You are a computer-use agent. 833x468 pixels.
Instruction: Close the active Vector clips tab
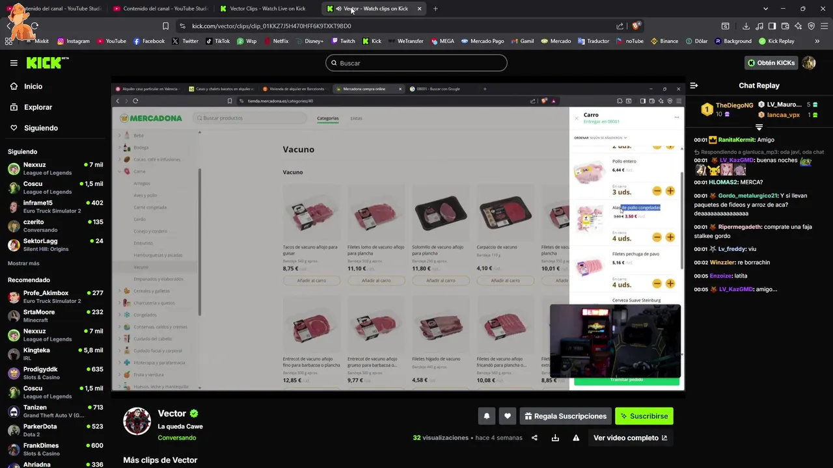pos(419,8)
